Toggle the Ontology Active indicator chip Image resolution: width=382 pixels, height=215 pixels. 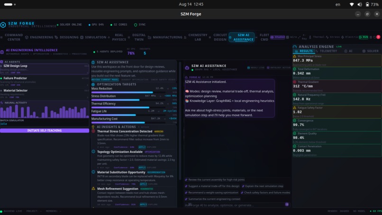tap(279, 67)
